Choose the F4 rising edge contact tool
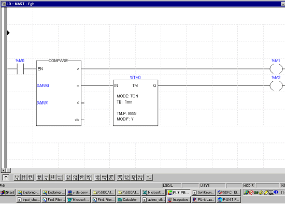285x205 pixels. click(x=31, y=178)
